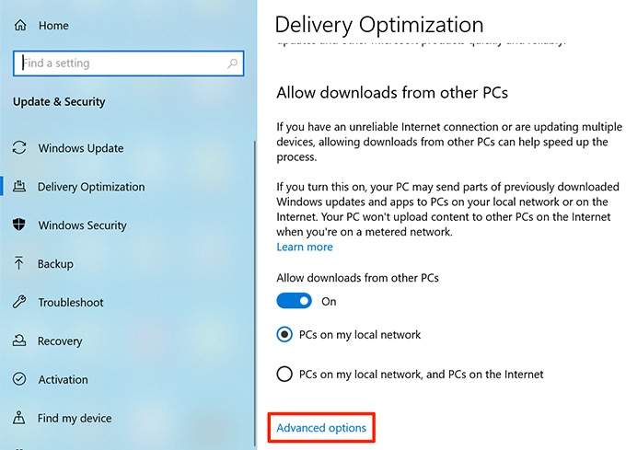This screenshot has height=450, width=626.
Task: Click the Home icon in sidebar
Action: [x=20, y=26]
